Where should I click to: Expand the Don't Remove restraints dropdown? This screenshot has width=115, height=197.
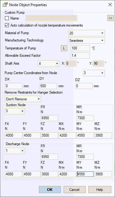(x=23, y=99)
